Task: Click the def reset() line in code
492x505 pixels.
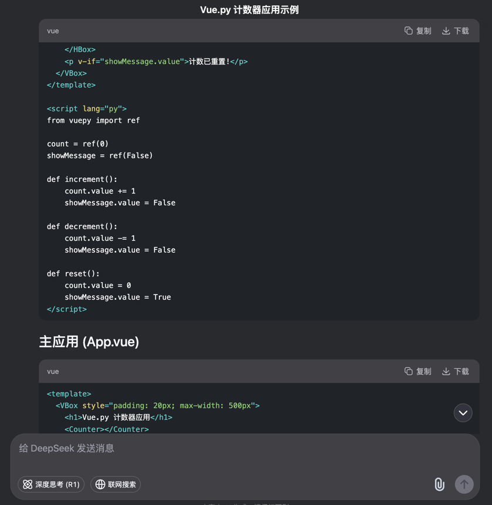Action: [73, 274]
